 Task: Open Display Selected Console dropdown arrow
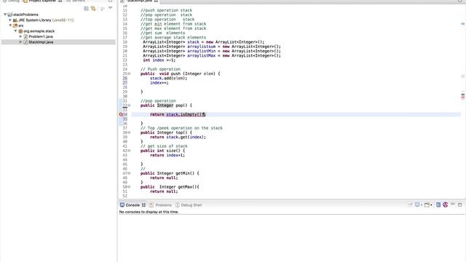point(421,205)
